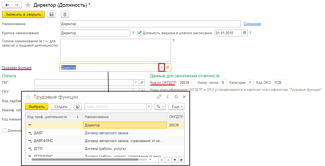Click the Создать button

click(x=61, y=106)
